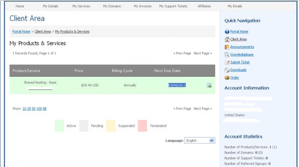
Task: Click Number of Support Tickets statistic
Action: (x=246, y=158)
